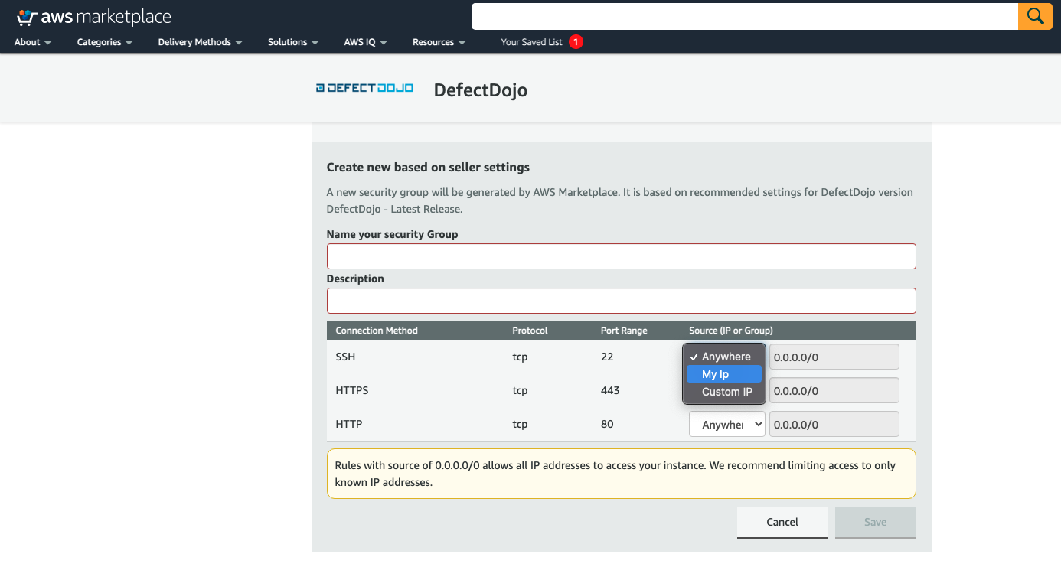Click the security group Name input field
The image size is (1061, 567).
[621, 256]
